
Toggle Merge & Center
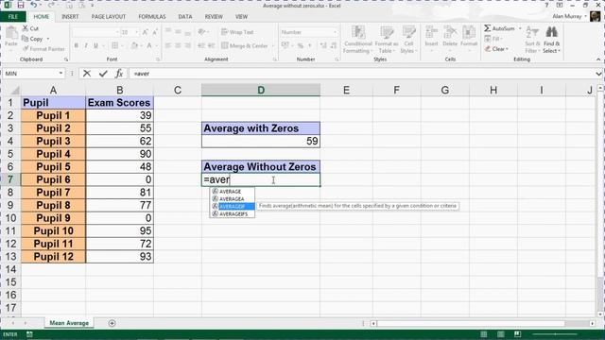[x=245, y=45]
